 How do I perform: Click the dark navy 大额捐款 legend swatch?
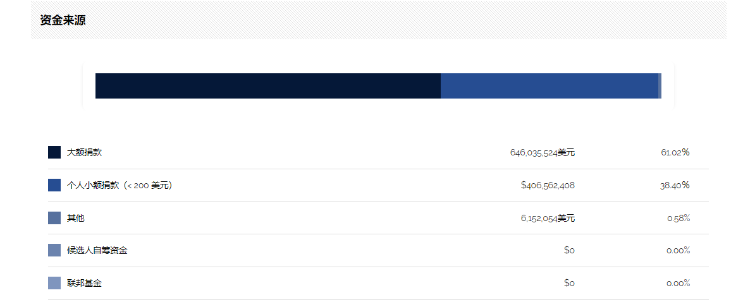tap(54, 152)
